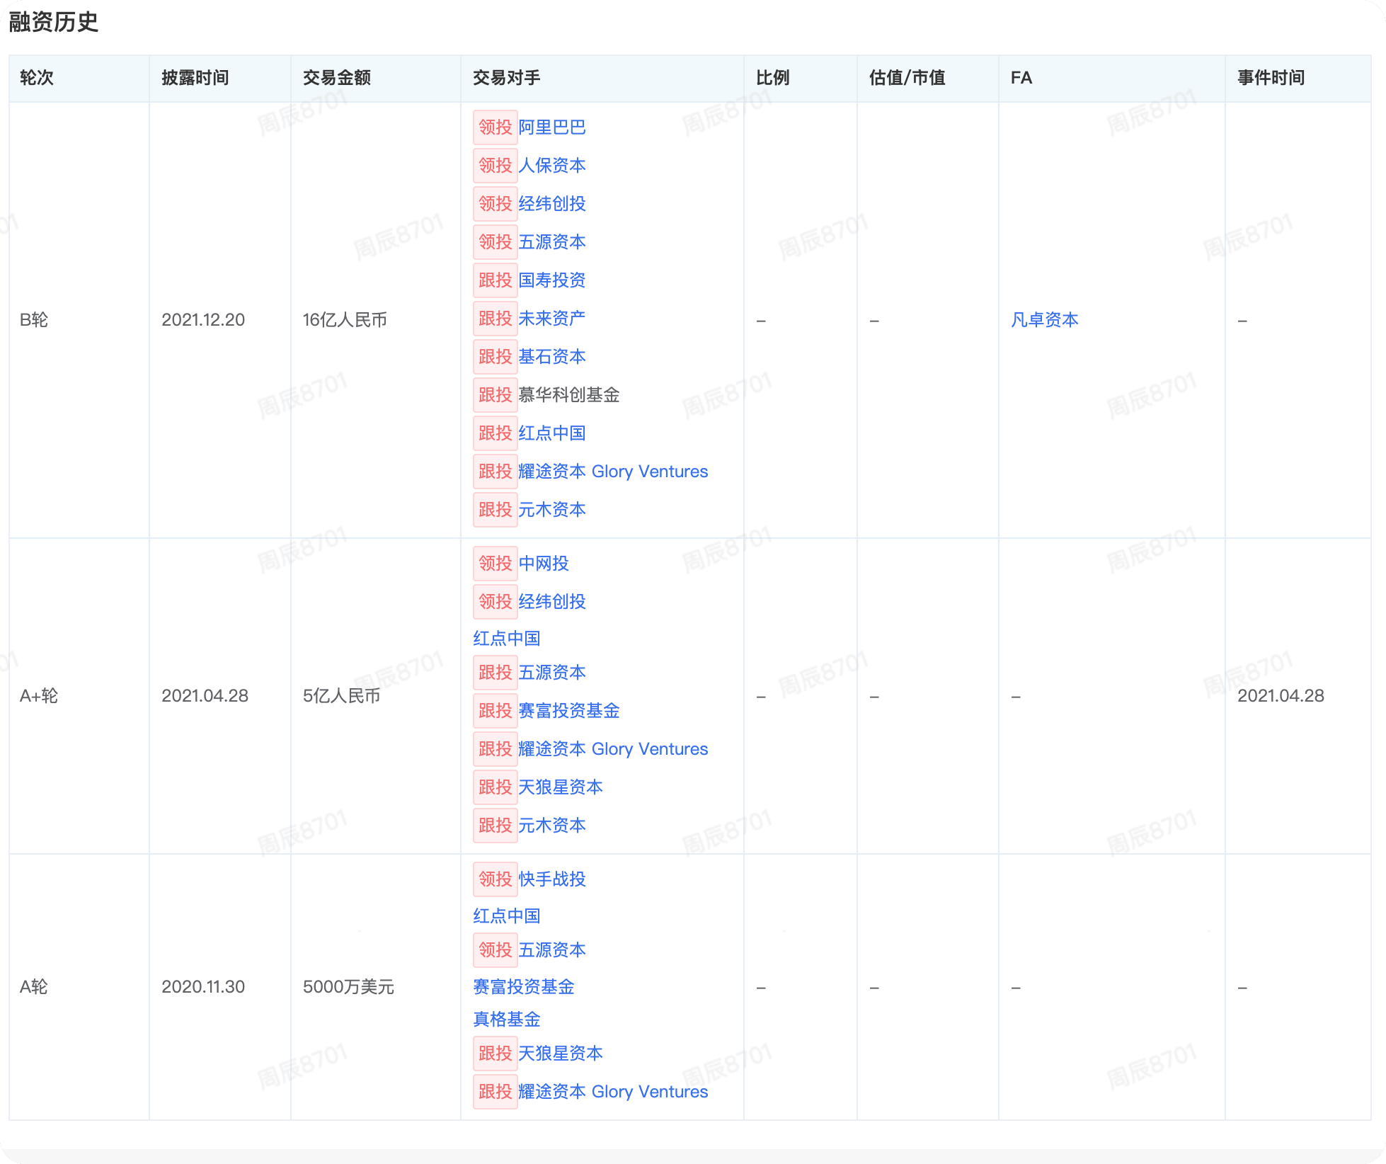Image resolution: width=1386 pixels, height=1164 pixels.
Task: Click 赛富投资基金 link in A+轮 row
Action: tap(569, 711)
